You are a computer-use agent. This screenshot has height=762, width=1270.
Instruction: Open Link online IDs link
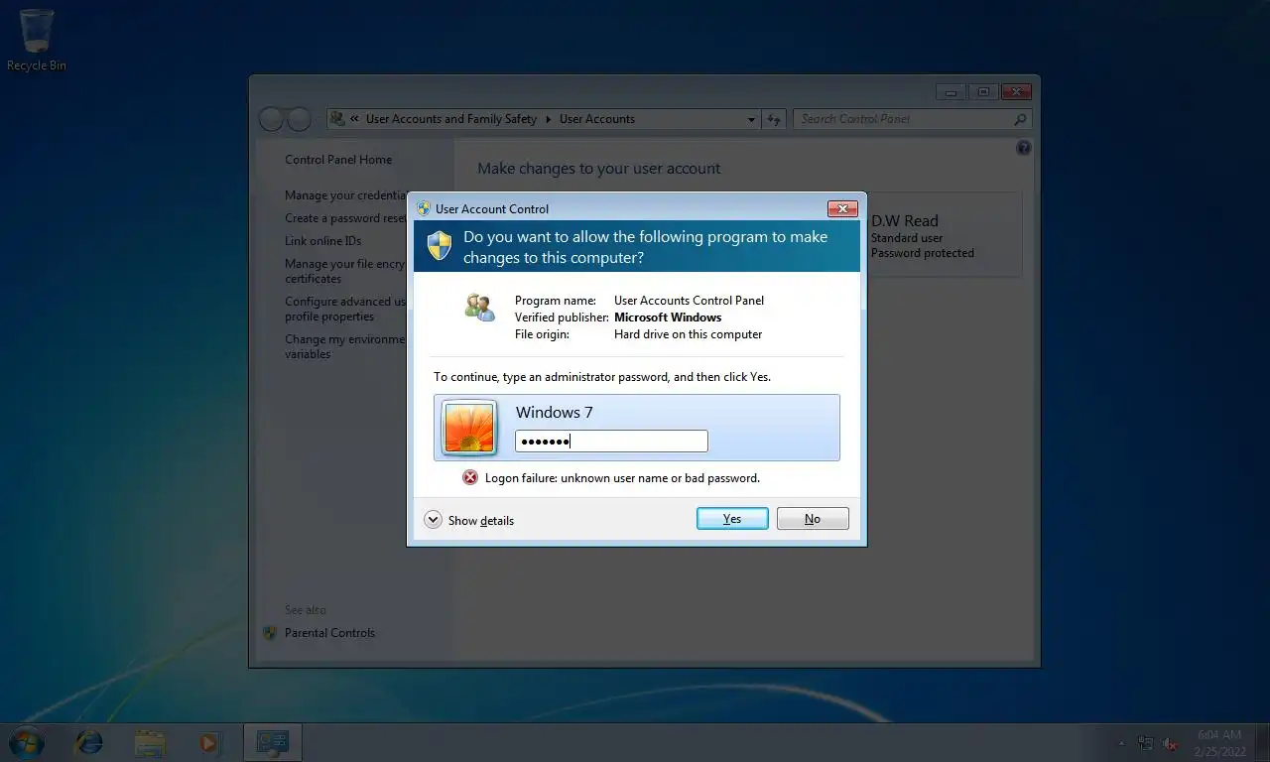[x=323, y=241]
